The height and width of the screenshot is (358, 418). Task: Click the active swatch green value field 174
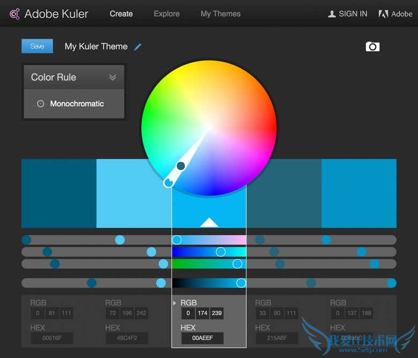pyautogui.click(x=203, y=313)
